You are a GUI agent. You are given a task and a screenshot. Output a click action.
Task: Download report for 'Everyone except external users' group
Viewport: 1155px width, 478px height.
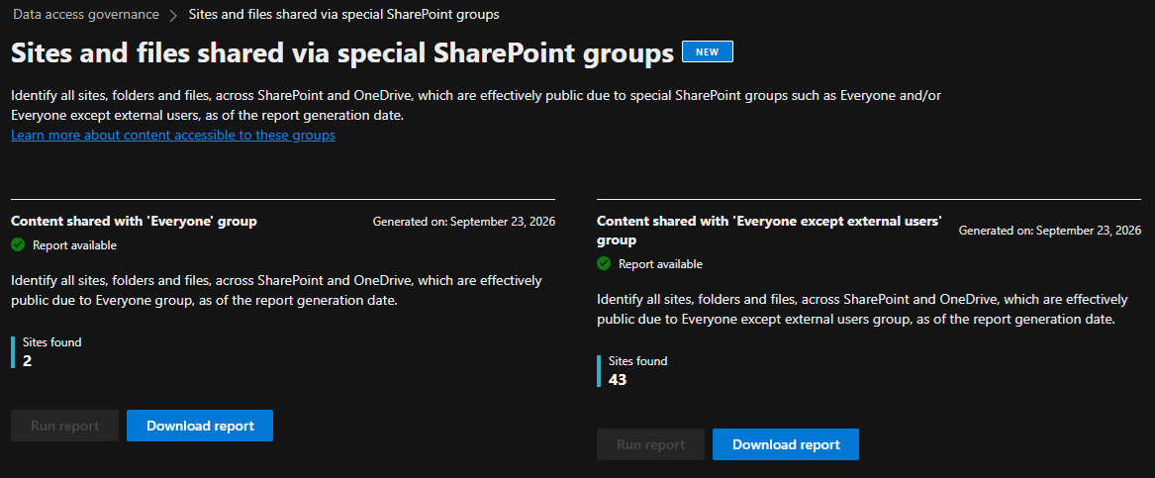click(x=785, y=444)
